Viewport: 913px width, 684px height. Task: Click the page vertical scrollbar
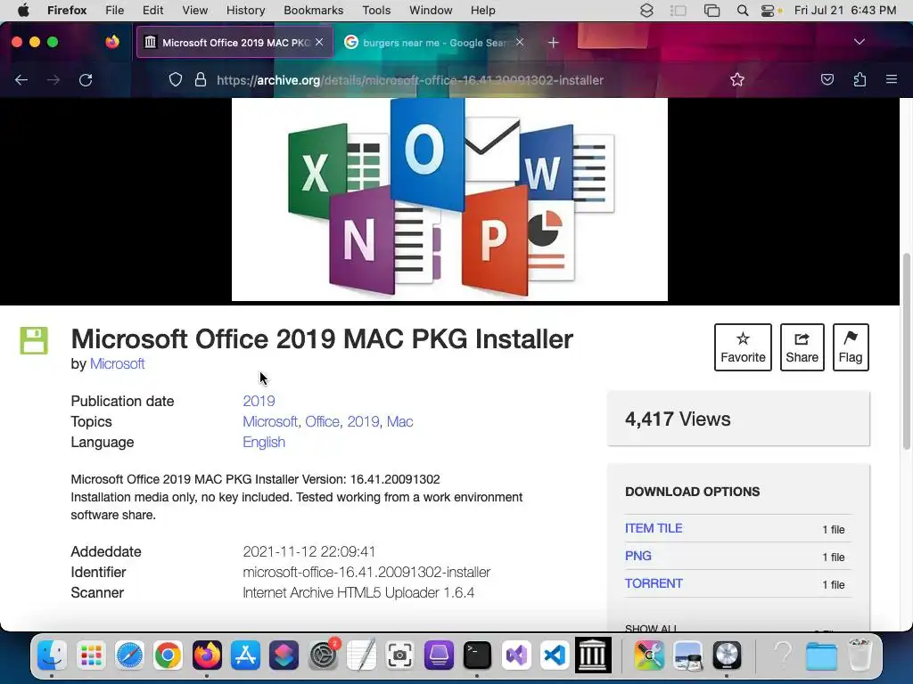(906, 352)
